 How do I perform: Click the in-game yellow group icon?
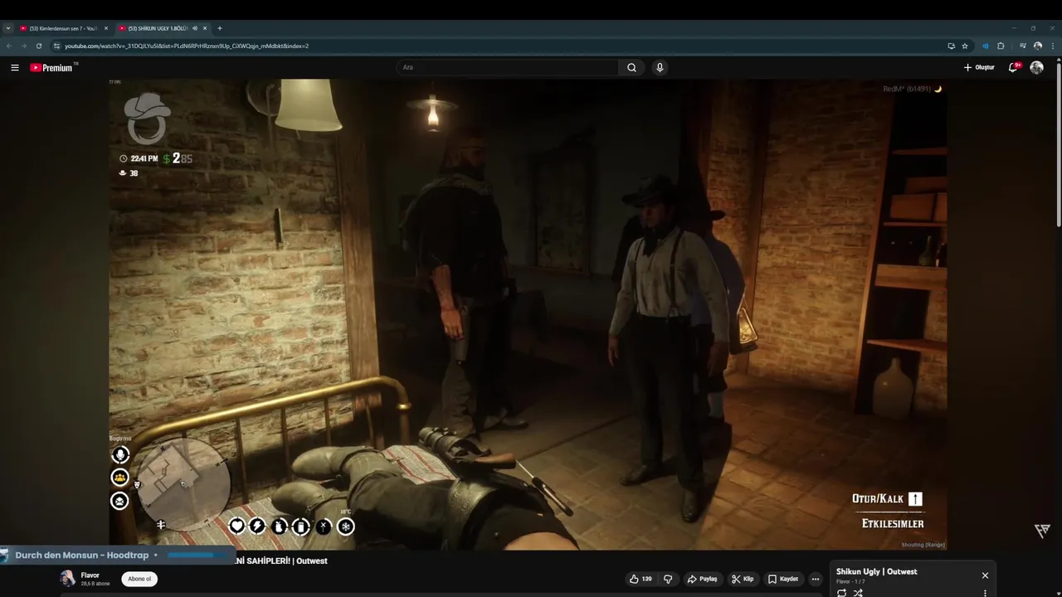[x=120, y=478]
